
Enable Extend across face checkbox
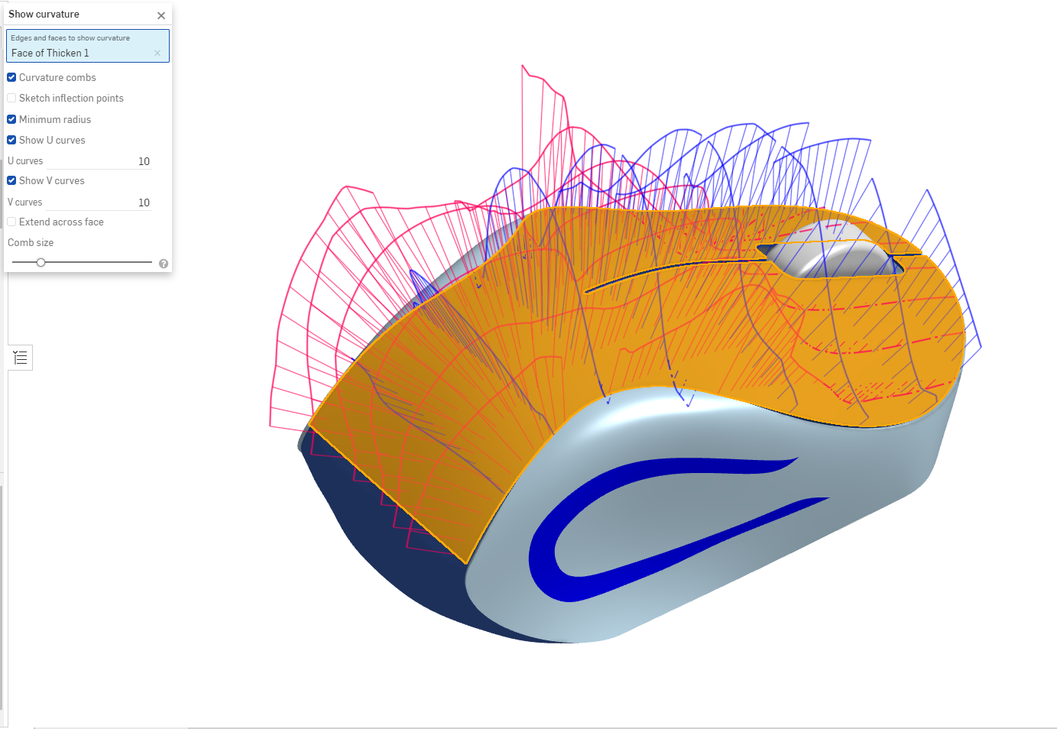[x=11, y=222]
